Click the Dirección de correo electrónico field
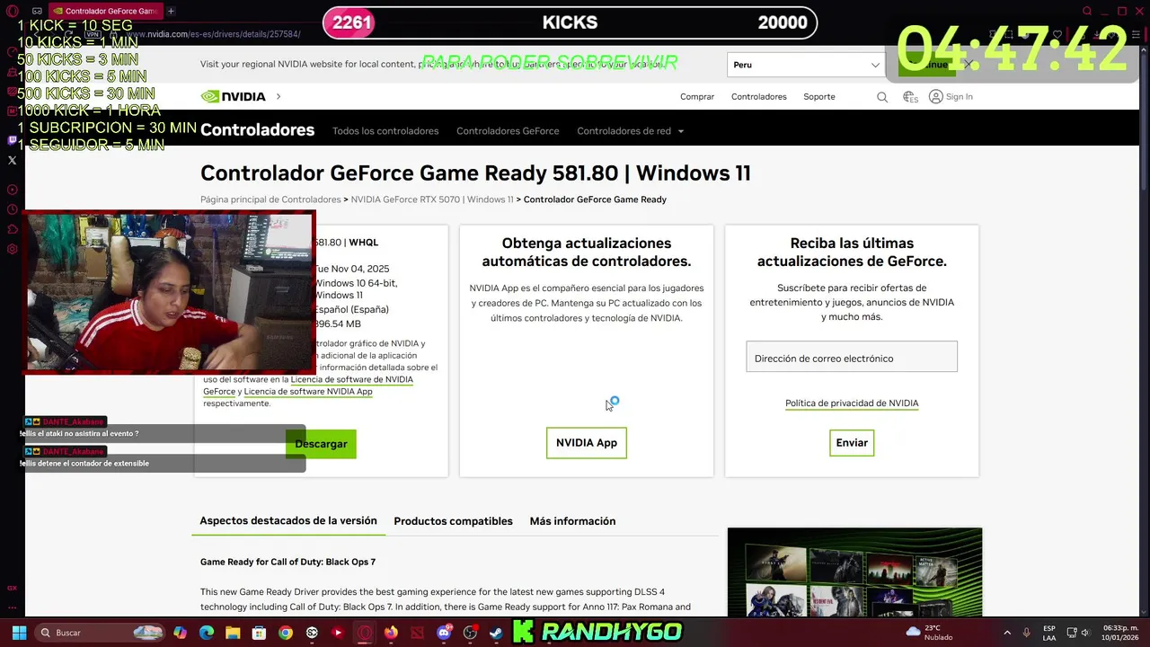The height and width of the screenshot is (647, 1150). 852,357
